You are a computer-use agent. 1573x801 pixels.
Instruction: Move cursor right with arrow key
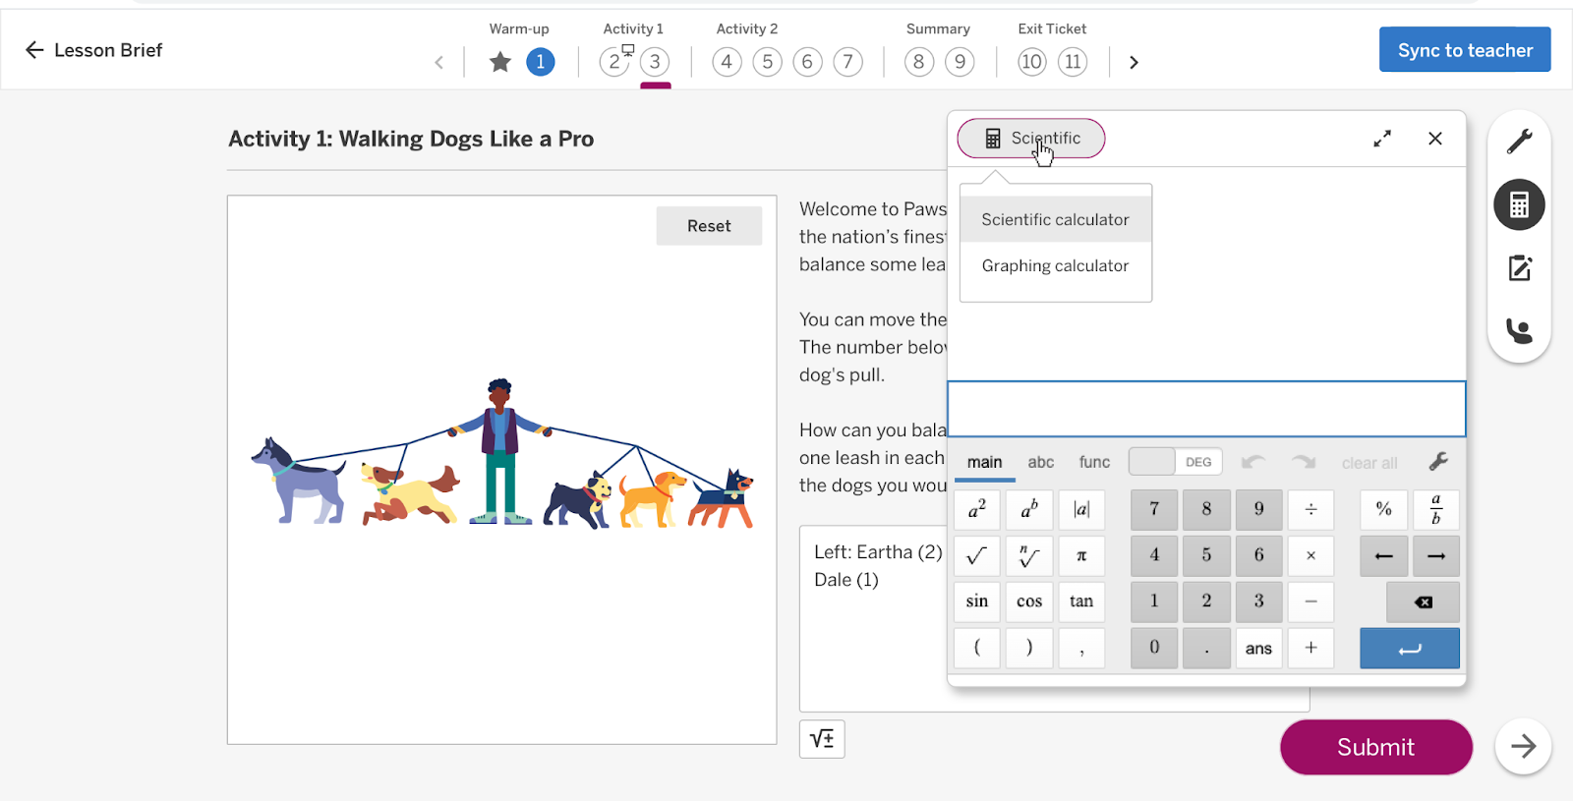1435,556
